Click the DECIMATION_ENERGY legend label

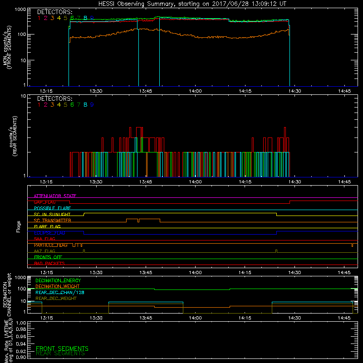(x=58, y=280)
